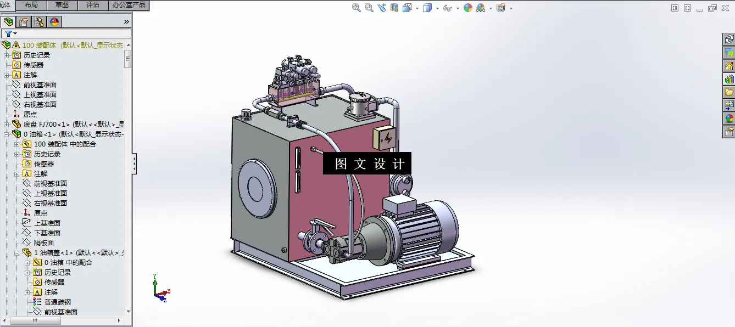Viewport: 735px width, 327px height.
Task: Select the 普通碳钢 material item
Action: pyautogui.click(x=57, y=302)
